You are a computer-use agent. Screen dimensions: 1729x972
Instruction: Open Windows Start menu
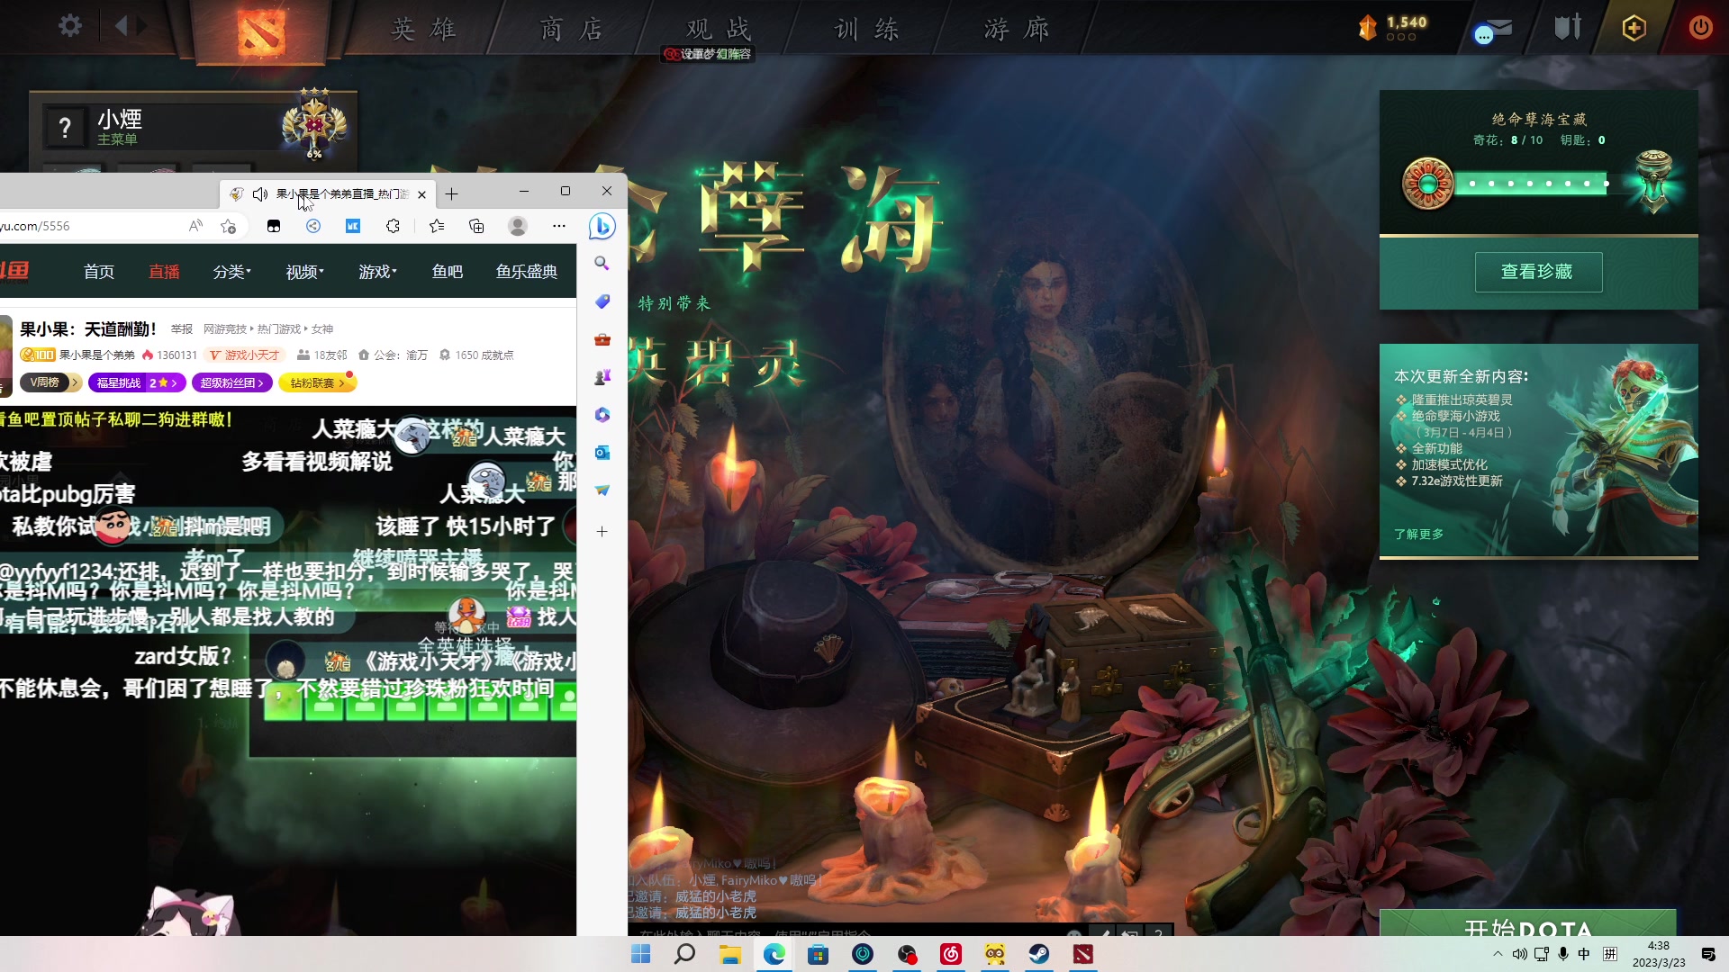point(640,954)
